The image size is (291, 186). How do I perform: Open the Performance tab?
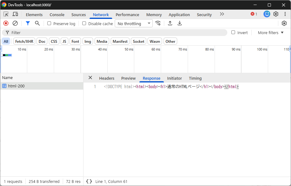point(127,15)
